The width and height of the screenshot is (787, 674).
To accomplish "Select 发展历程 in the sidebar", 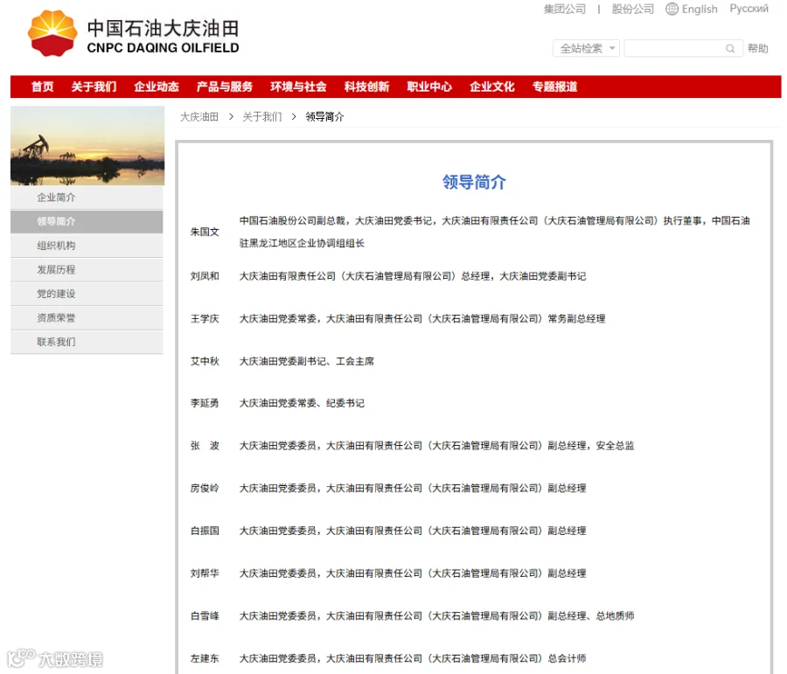I will tap(87, 269).
